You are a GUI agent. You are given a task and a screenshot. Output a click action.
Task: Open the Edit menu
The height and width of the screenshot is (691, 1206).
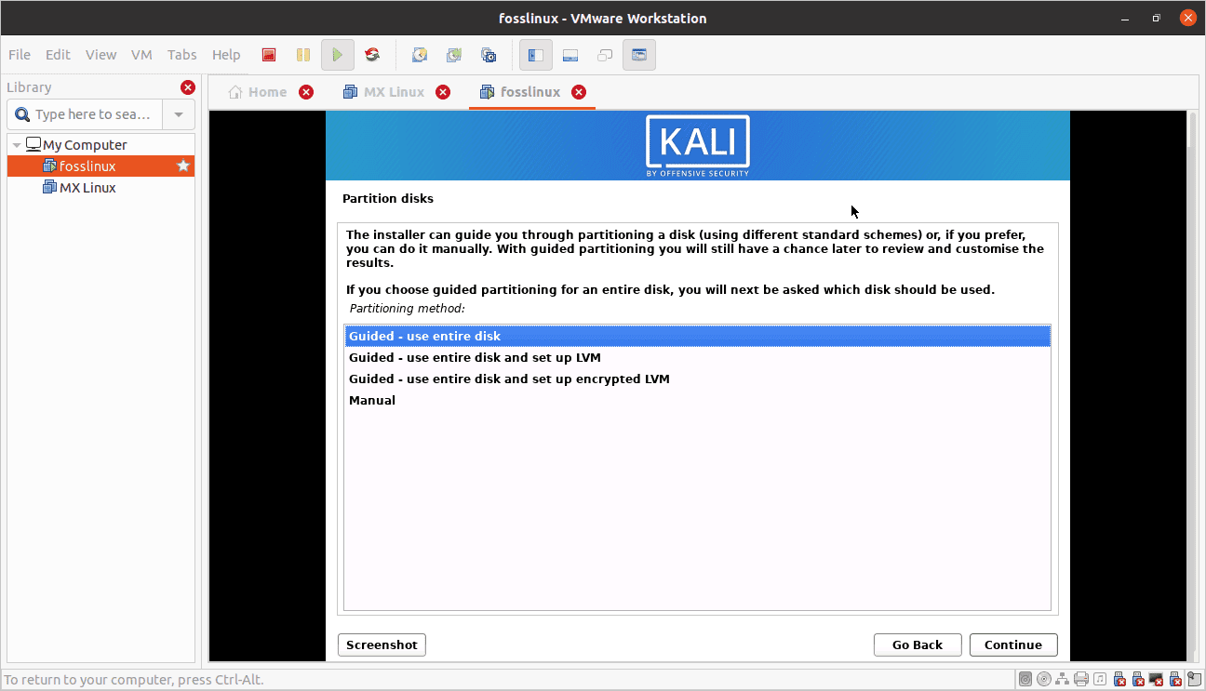tap(58, 55)
